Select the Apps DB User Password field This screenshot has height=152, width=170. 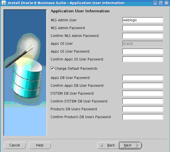point(143,78)
